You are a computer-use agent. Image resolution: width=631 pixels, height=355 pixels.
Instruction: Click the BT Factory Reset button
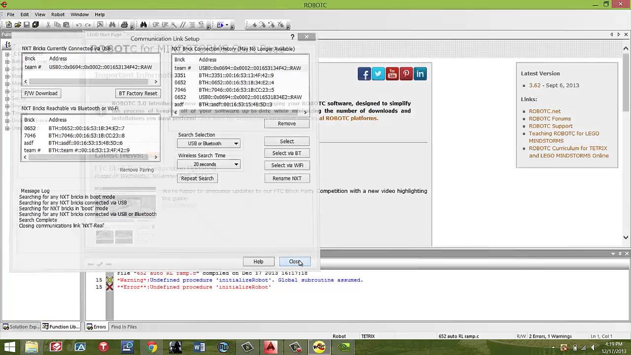pyautogui.click(x=138, y=93)
